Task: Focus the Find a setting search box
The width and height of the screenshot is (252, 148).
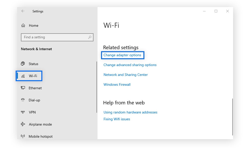Action: coord(57,37)
